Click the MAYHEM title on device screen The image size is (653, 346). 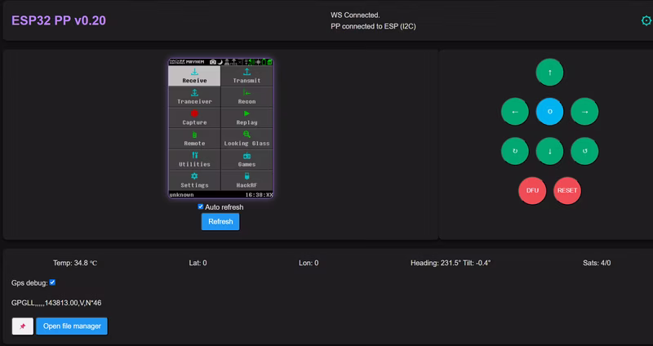[x=195, y=62]
